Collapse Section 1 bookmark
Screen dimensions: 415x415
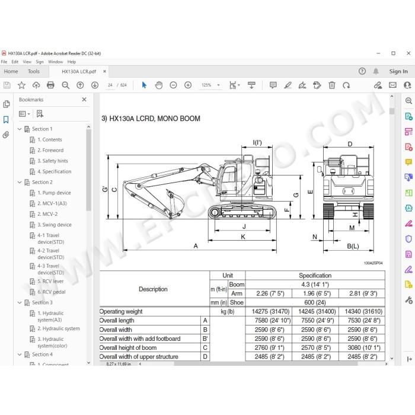click(x=20, y=129)
